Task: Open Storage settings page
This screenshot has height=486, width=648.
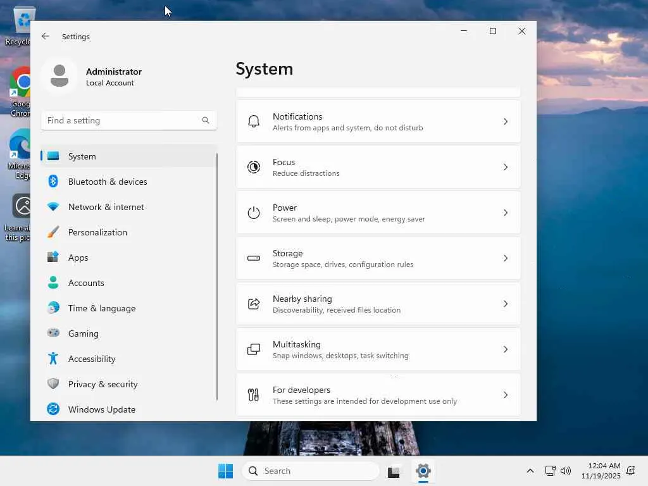Action: click(x=378, y=258)
